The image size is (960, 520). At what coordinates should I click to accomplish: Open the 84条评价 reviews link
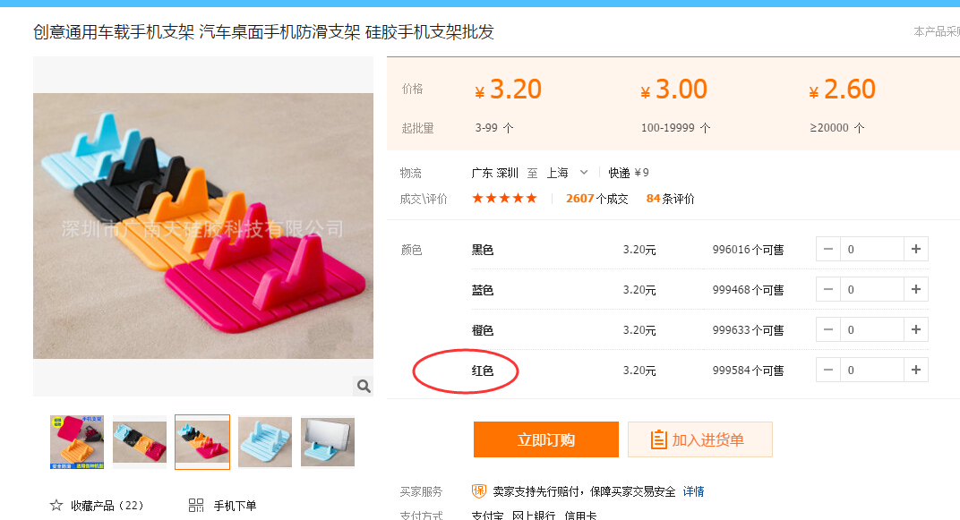pyautogui.click(x=671, y=199)
